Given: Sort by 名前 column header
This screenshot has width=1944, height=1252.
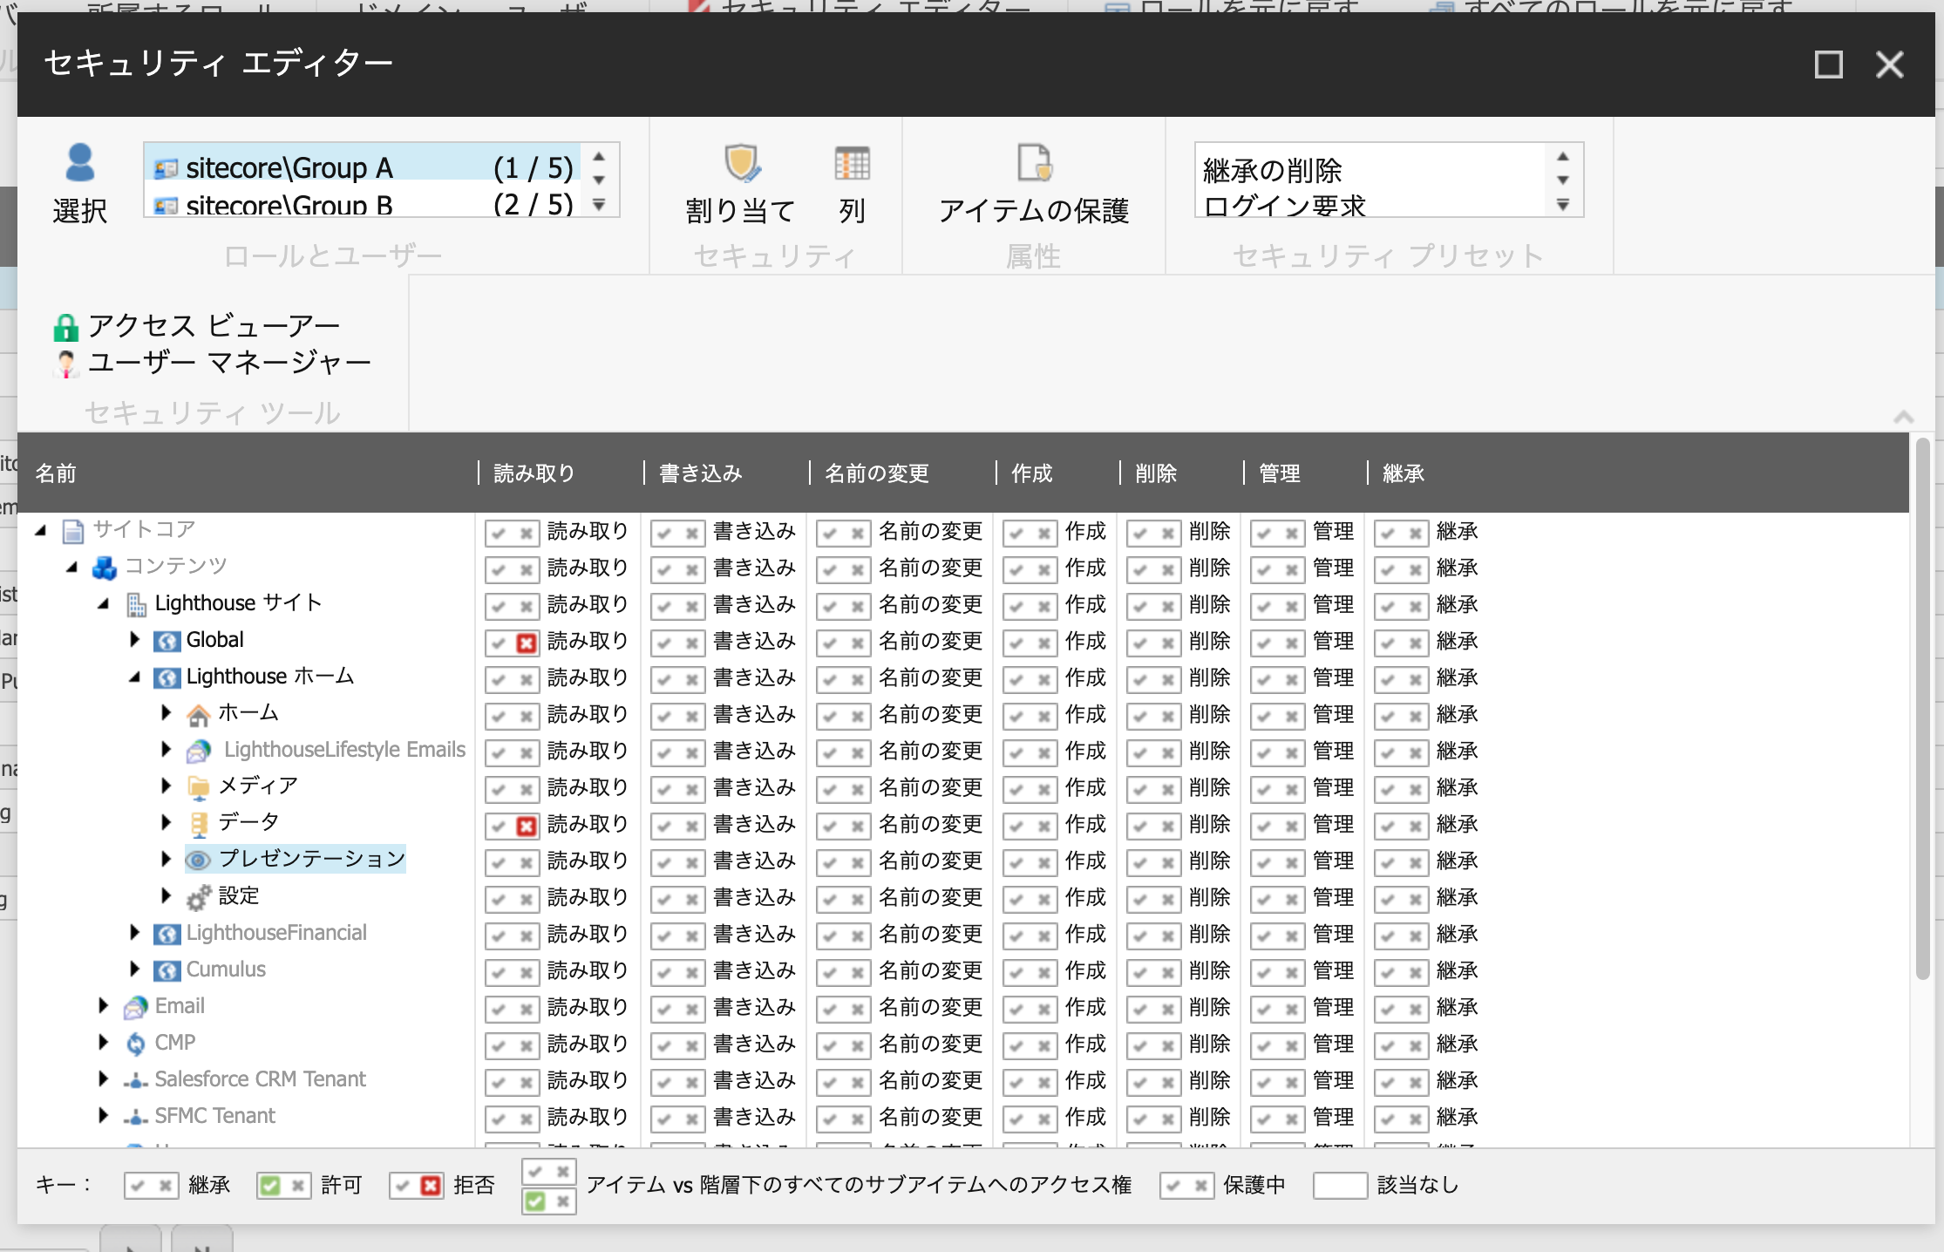Looking at the screenshot, I should click(x=56, y=473).
